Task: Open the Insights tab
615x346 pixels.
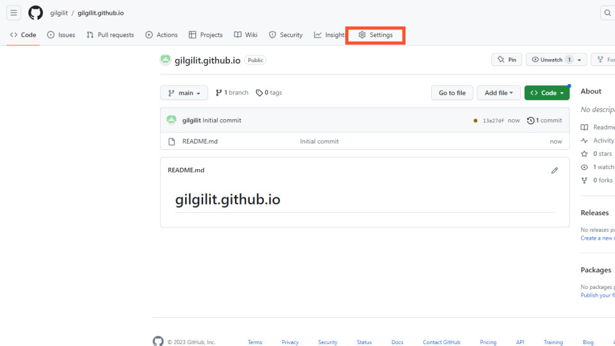Action: click(x=329, y=35)
